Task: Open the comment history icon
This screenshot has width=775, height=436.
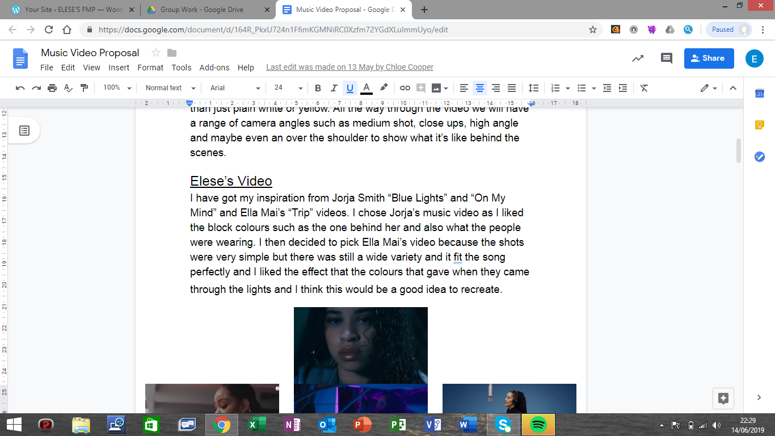Action: click(x=667, y=58)
